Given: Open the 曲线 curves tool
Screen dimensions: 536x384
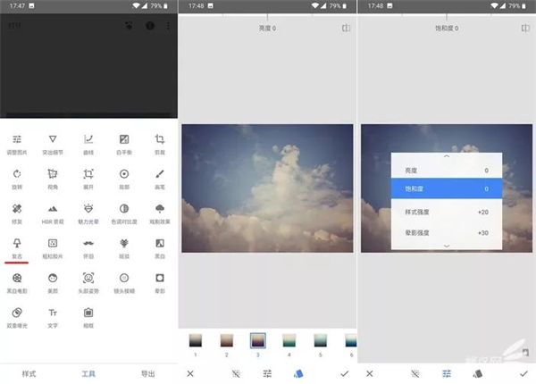Looking at the screenshot, I should (88, 145).
